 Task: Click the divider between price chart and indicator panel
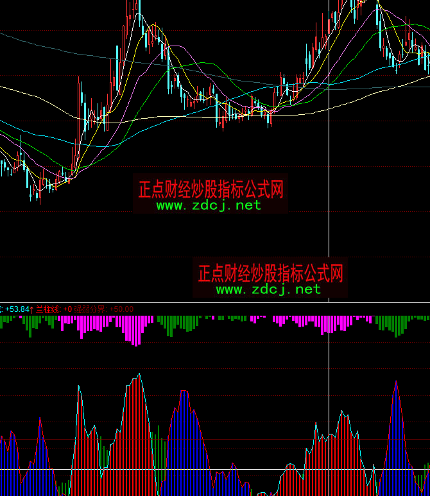click(215, 302)
